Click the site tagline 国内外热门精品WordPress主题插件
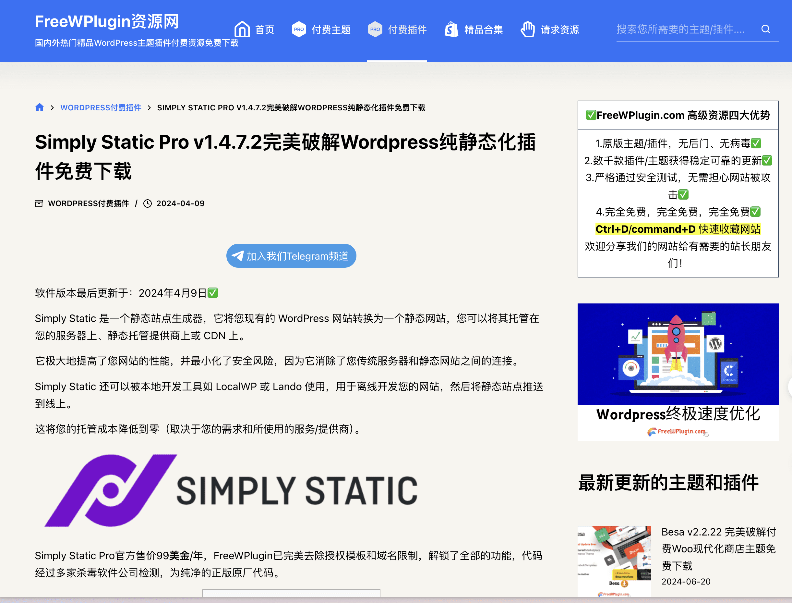Screen dimensions: 792x603 [x=137, y=43]
